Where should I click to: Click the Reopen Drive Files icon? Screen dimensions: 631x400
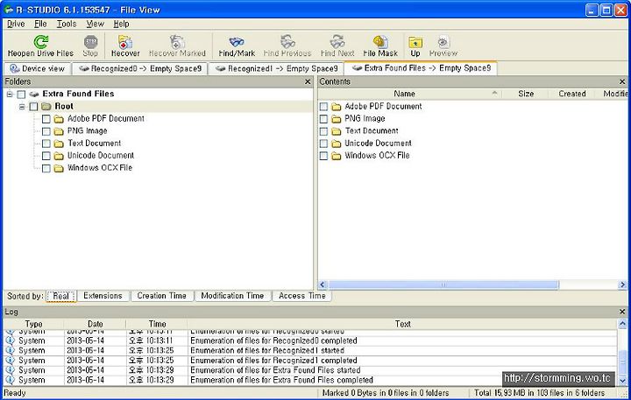(x=40, y=42)
